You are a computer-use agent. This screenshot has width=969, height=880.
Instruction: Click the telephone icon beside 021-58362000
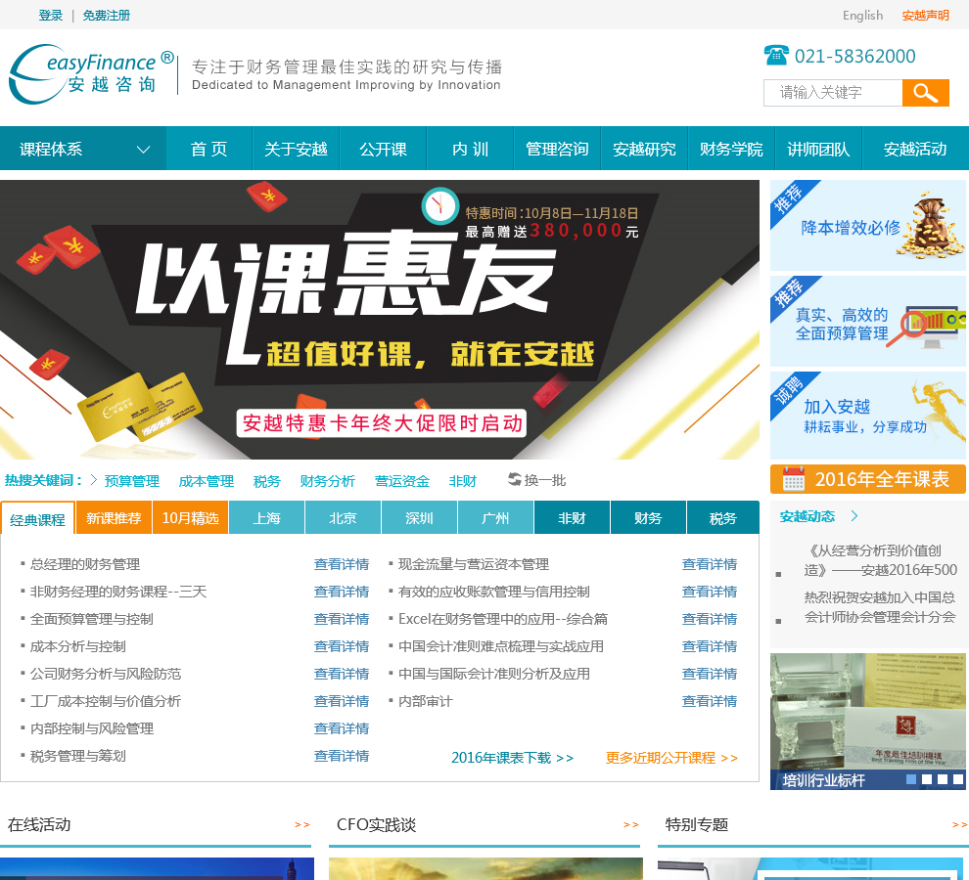pos(776,56)
